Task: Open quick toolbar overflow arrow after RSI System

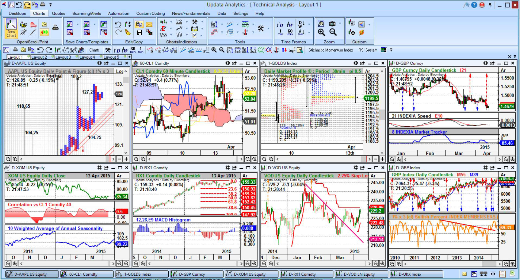Action: [391, 50]
